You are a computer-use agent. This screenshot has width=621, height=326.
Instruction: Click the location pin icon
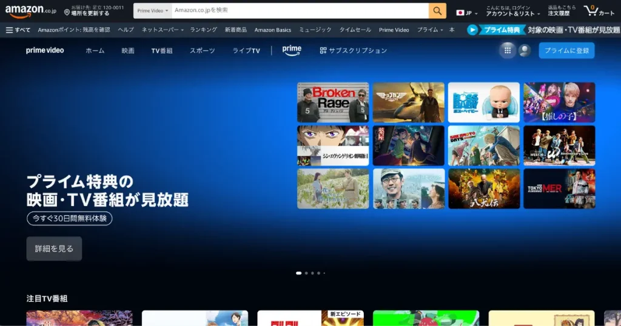67,13
